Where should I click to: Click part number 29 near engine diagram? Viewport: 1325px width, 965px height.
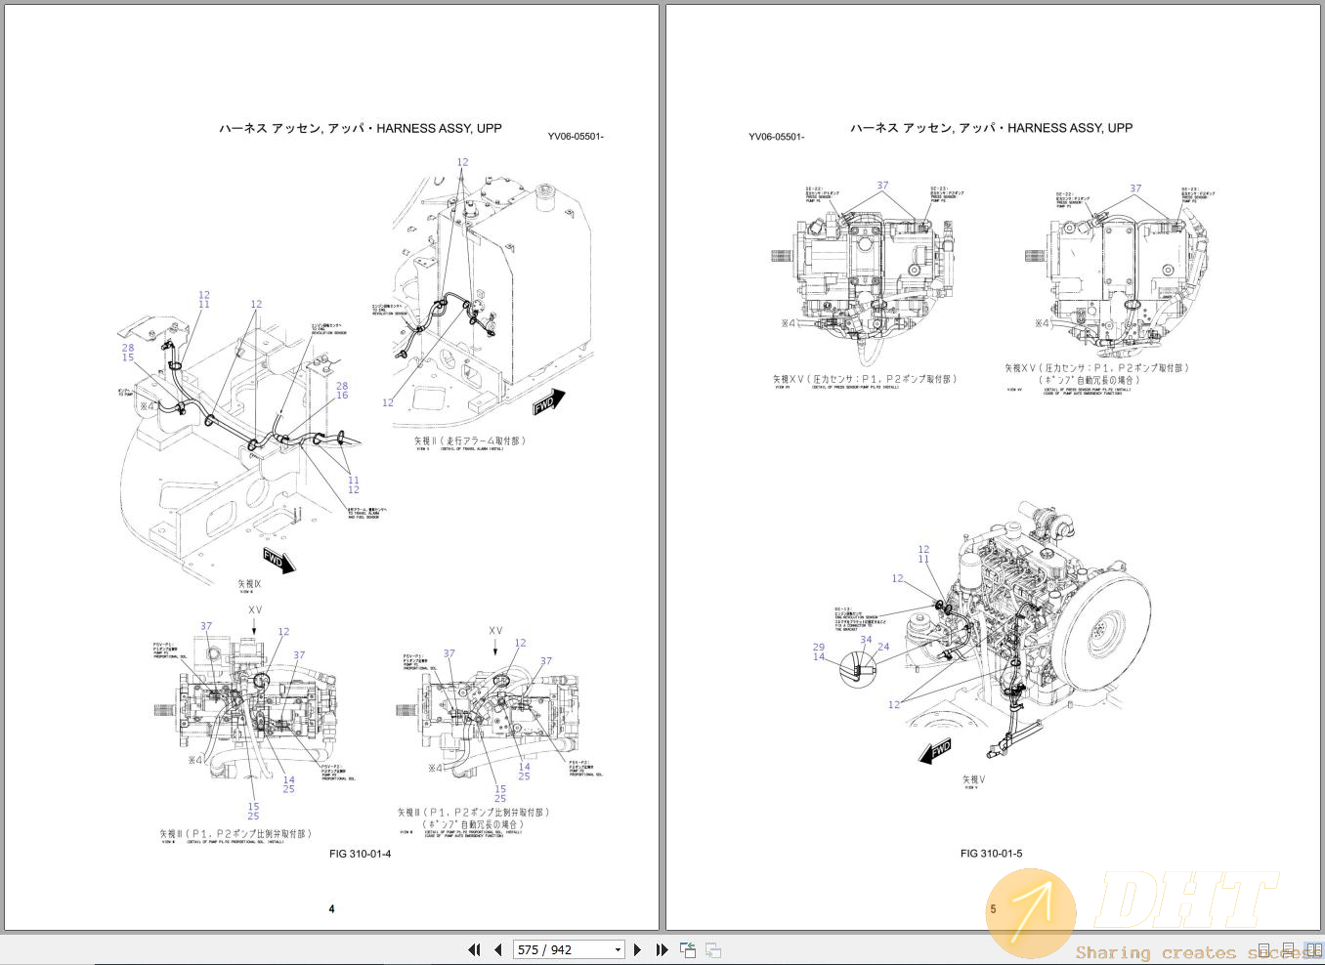pos(819,647)
